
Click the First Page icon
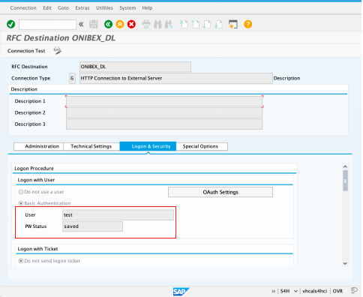pos(184,24)
